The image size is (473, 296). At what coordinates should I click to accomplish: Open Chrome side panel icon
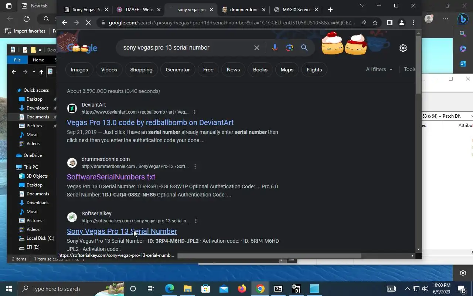[x=389, y=23]
